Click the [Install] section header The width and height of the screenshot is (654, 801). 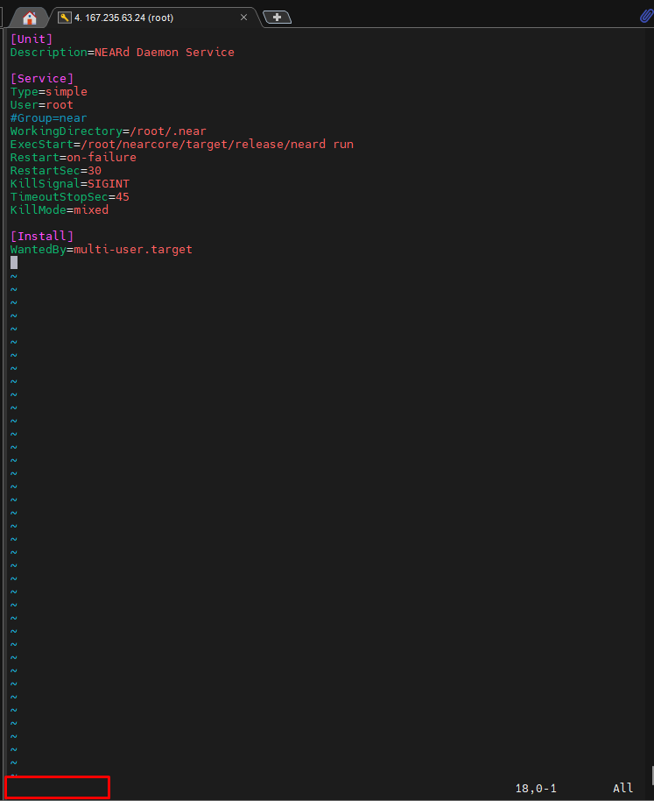pos(42,236)
